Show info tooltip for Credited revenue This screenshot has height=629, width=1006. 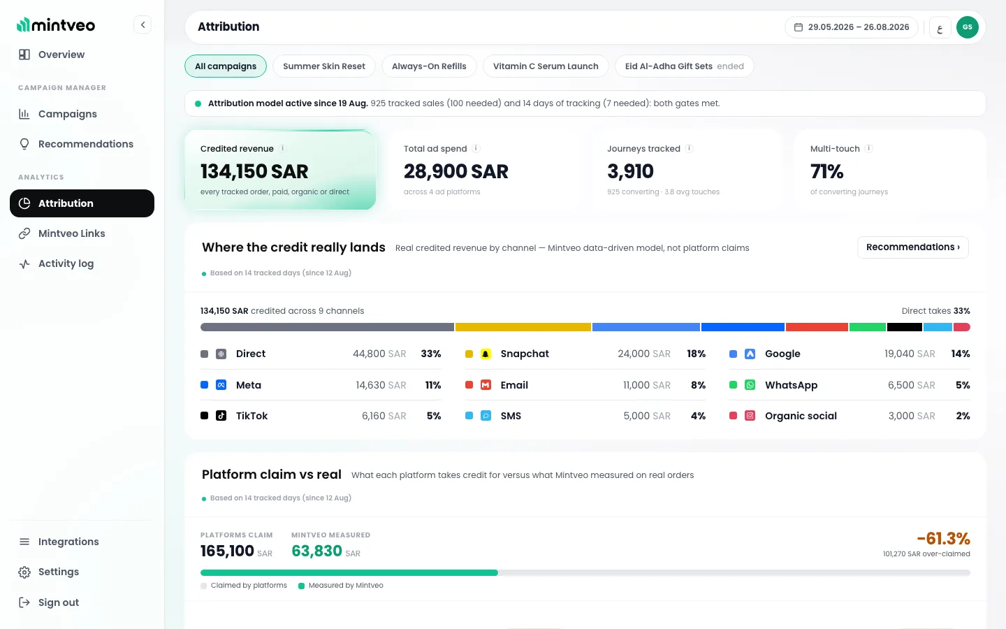point(282,148)
